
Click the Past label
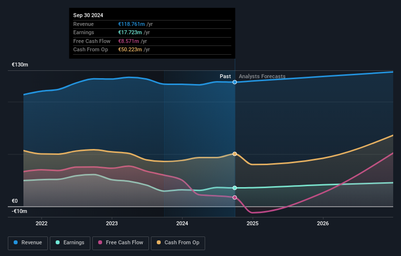pyautogui.click(x=225, y=76)
